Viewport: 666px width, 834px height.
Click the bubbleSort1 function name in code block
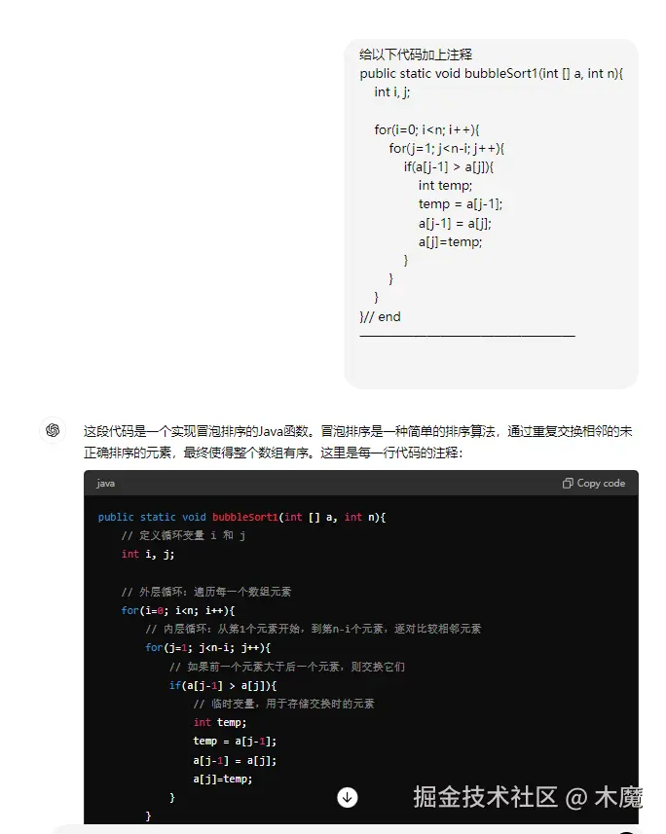pyautogui.click(x=245, y=517)
